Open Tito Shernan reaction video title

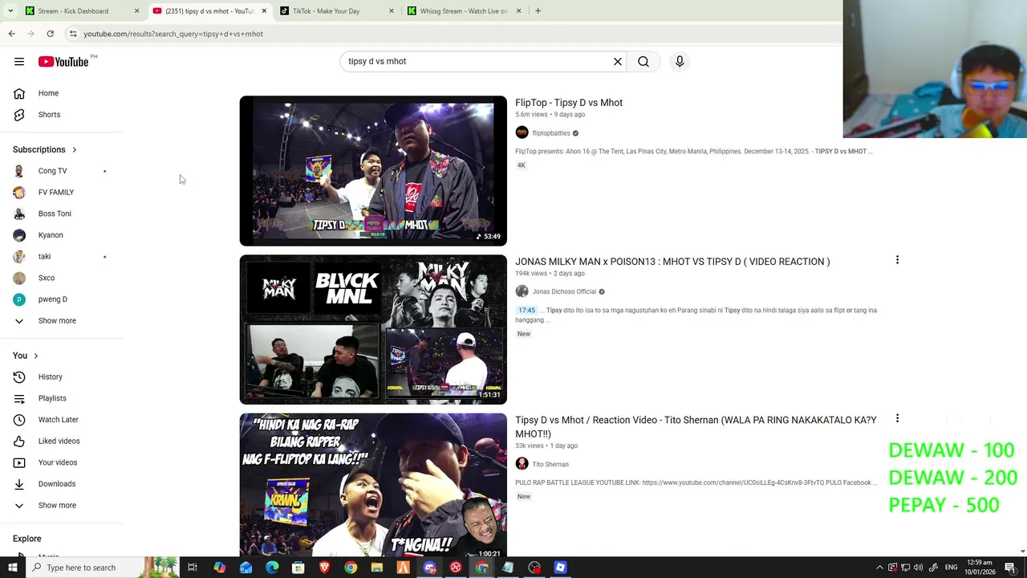click(x=696, y=427)
